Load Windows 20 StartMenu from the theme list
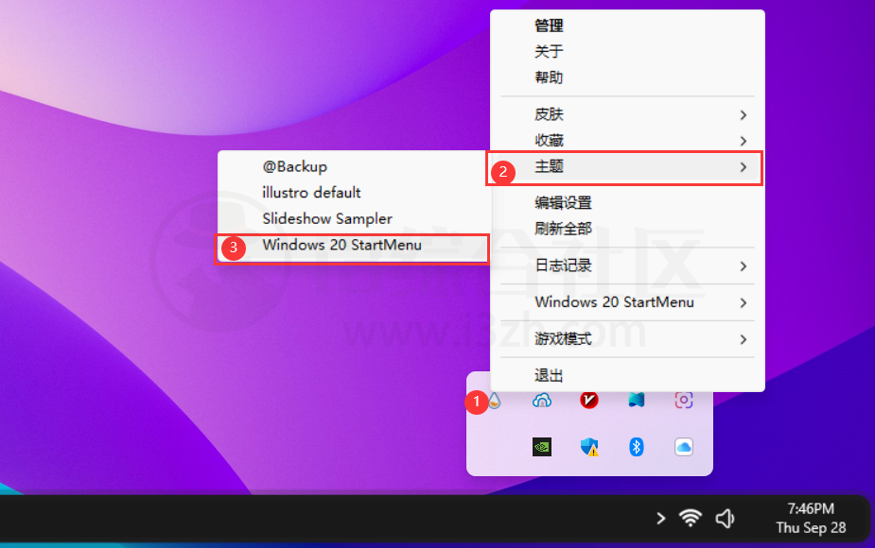 pos(353,246)
